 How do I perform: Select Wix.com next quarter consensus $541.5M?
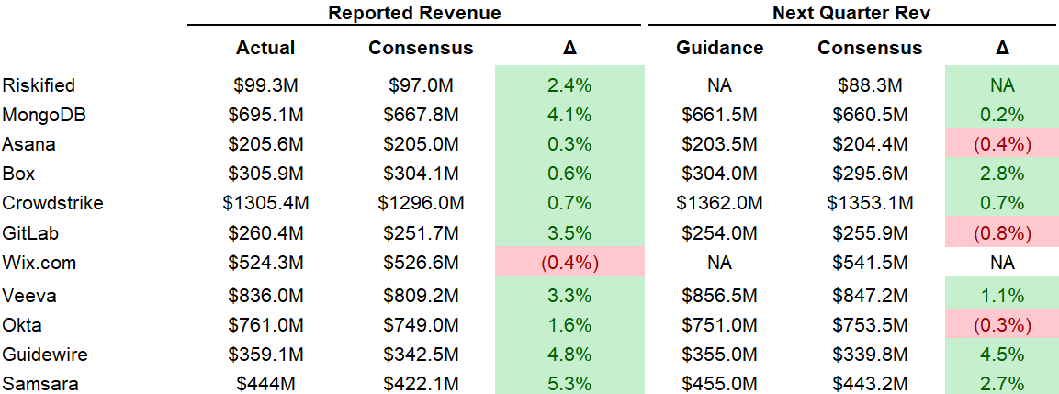(870, 263)
